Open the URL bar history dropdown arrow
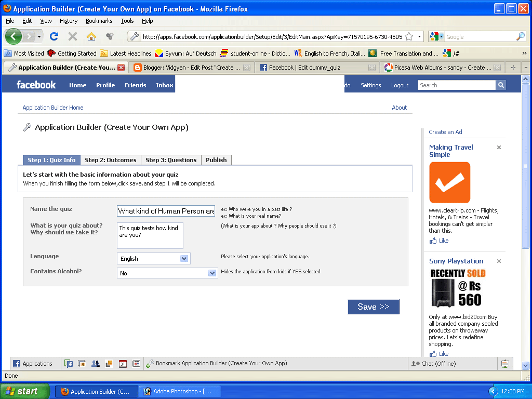This screenshot has width=532, height=399. click(419, 37)
